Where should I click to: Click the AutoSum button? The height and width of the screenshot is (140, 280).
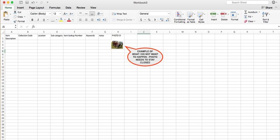click(251, 12)
